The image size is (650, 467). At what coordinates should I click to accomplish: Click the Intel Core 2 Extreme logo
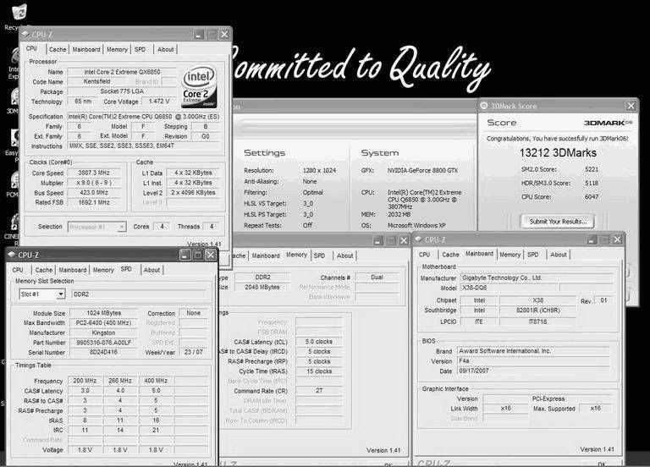[200, 86]
